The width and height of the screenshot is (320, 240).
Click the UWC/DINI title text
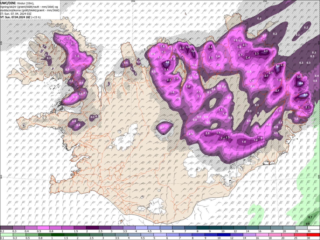tap(8, 3)
